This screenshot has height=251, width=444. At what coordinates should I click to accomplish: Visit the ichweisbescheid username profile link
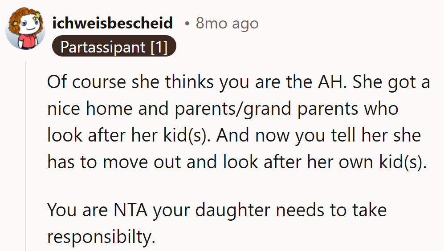[x=112, y=23]
